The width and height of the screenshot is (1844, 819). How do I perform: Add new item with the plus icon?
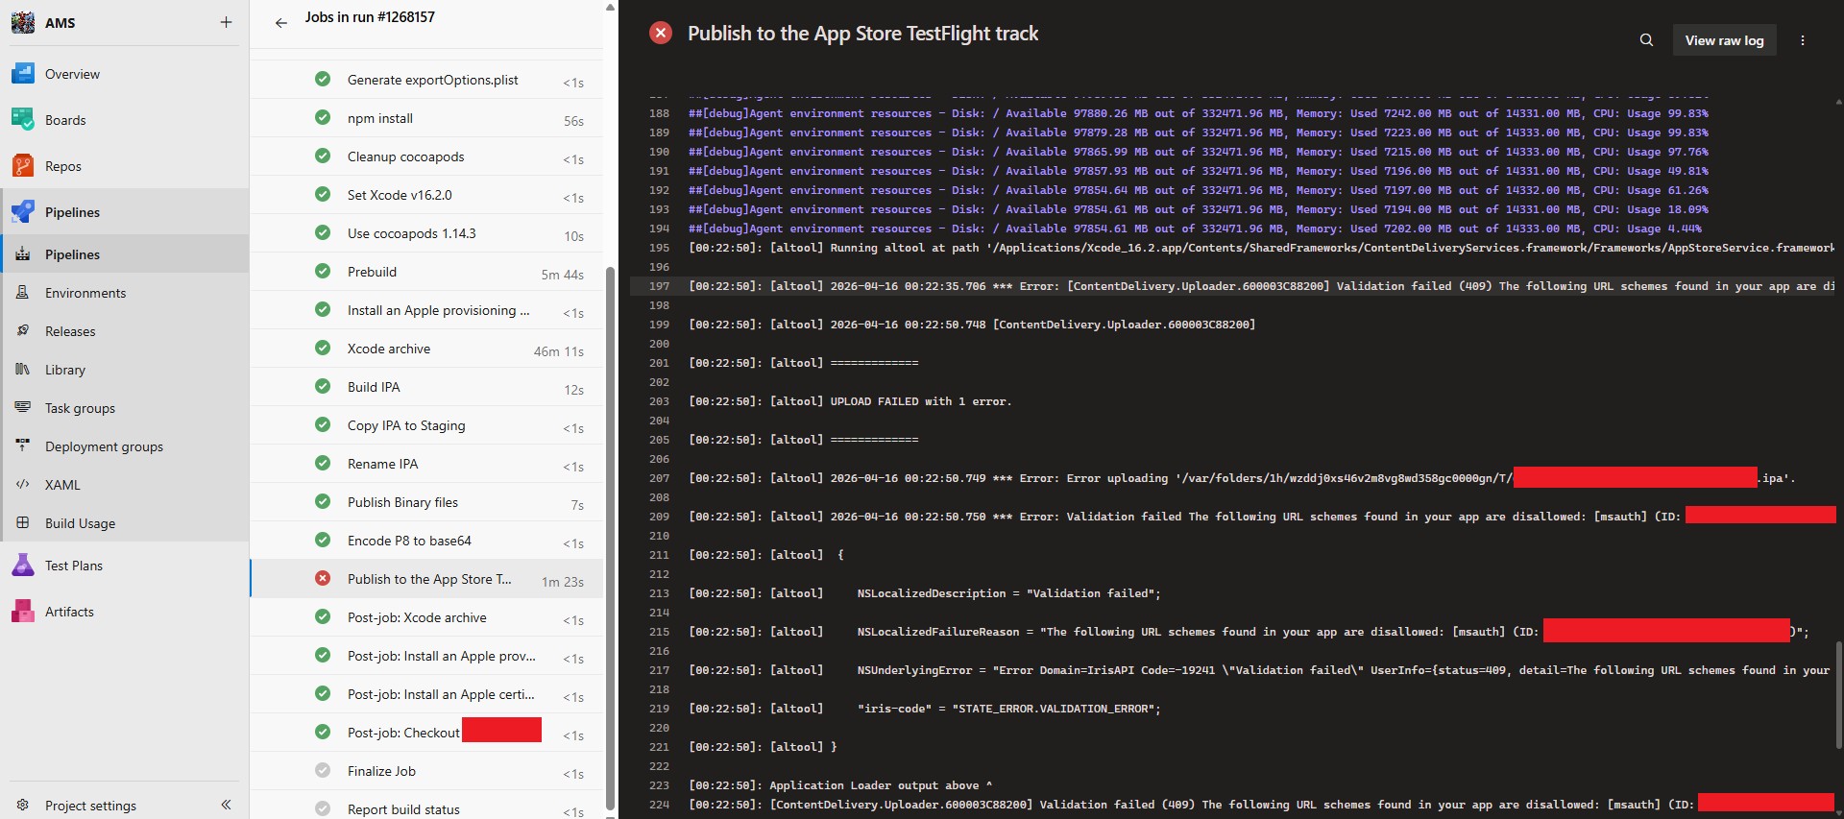click(226, 22)
